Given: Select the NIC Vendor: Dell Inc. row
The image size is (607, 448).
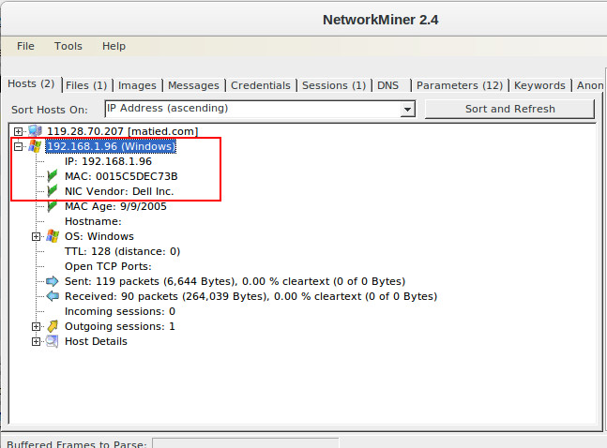Looking at the screenshot, I should pos(119,191).
